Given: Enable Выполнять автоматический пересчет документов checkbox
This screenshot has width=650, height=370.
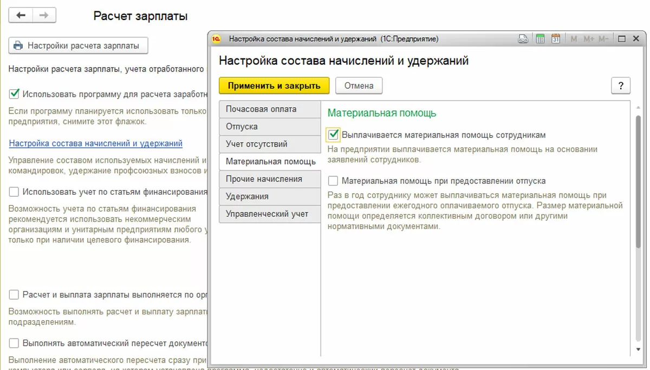Looking at the screenshot, I should [14, 343].
